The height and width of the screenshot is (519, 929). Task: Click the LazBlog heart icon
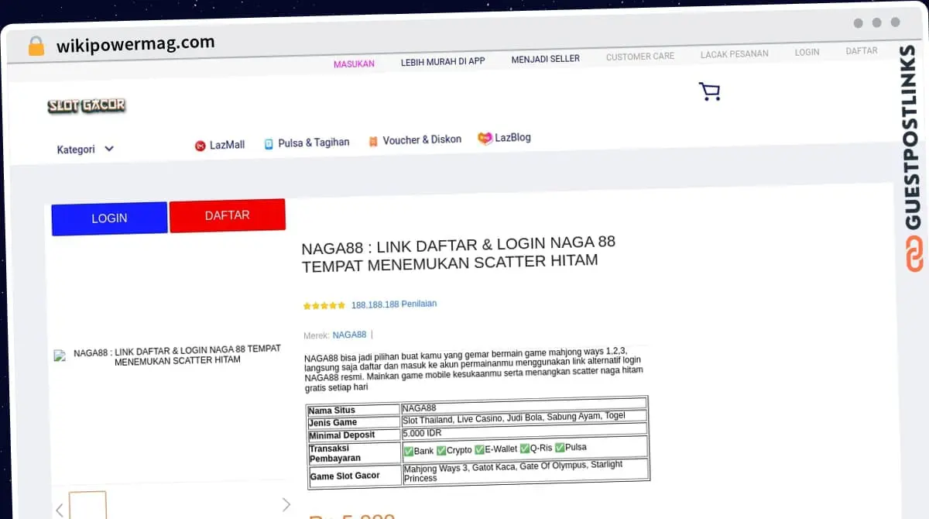[x=485, y=139]
